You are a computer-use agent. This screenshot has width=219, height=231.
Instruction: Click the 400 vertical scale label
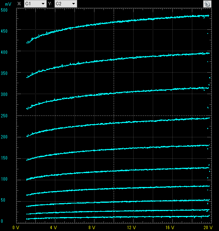tap(4, 52)
